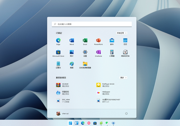Open recommended WinRAR item
The height and width of the screenshot is (126, 180).
point(62,85)
